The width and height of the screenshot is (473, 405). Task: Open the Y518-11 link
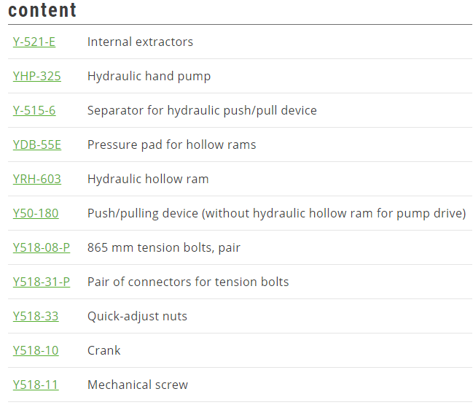[x=36, y=385]
